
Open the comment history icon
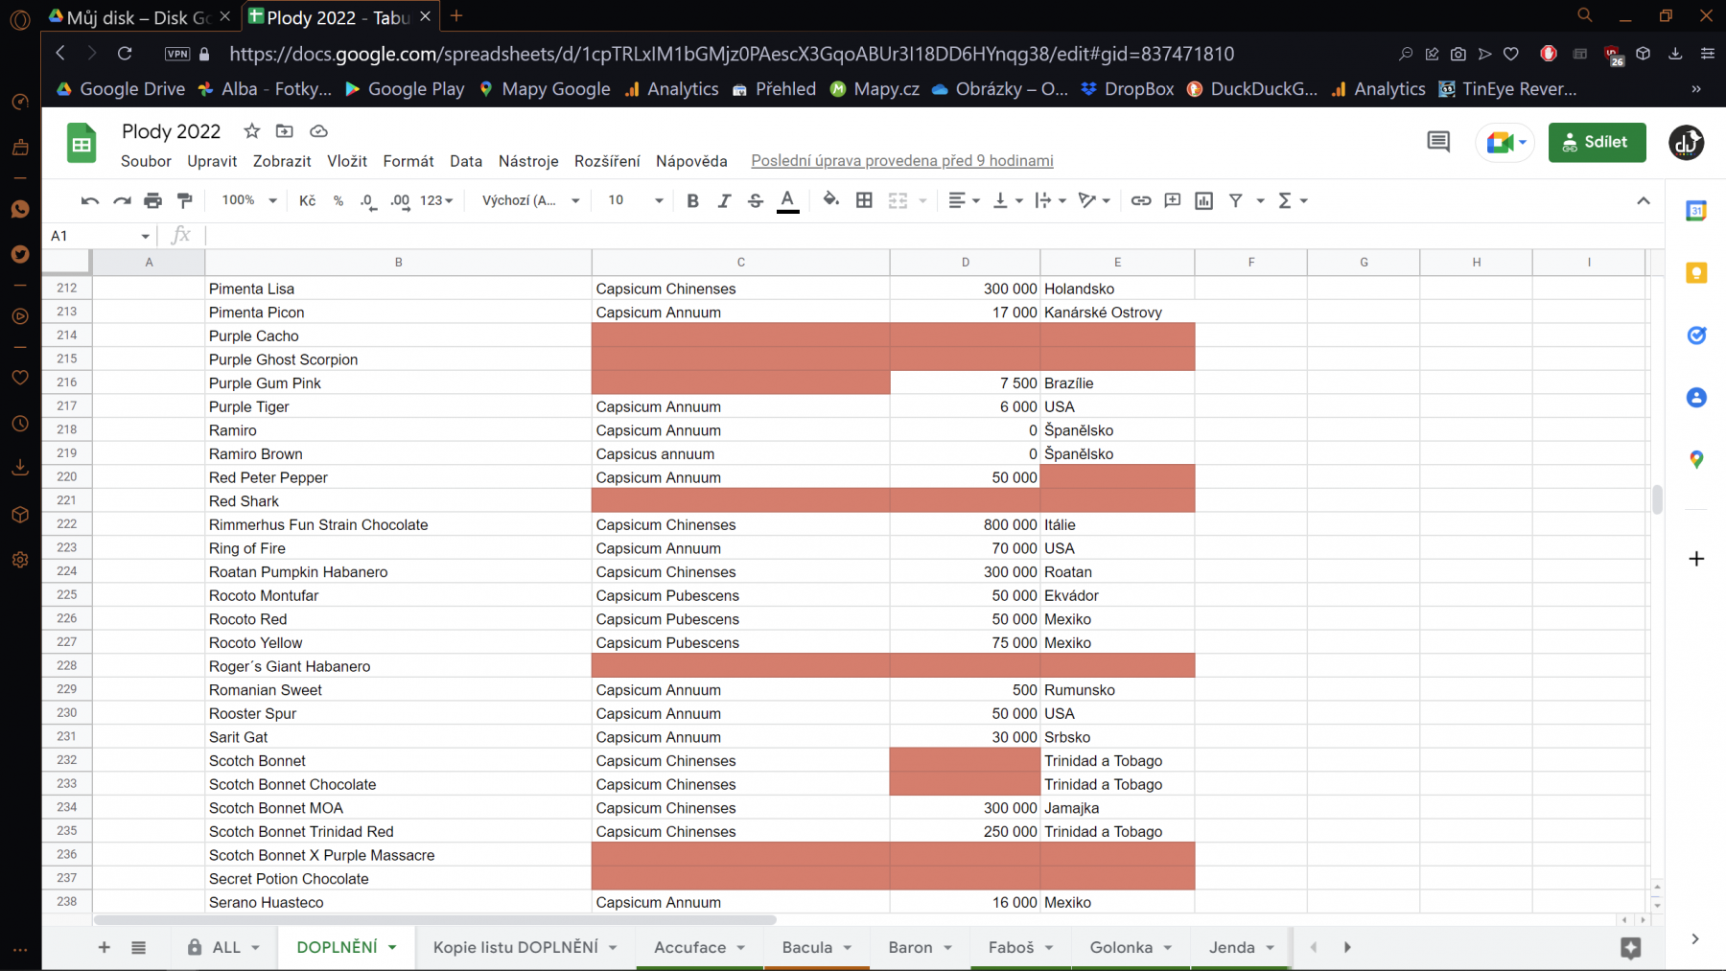coord(1438,143)
